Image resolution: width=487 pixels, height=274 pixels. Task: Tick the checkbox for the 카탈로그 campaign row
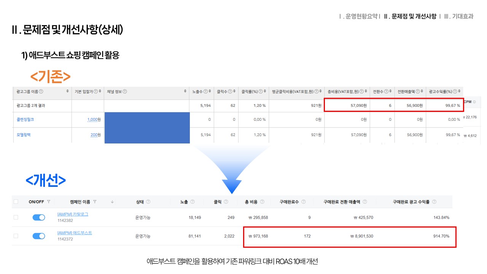click(x=16, y=217)
